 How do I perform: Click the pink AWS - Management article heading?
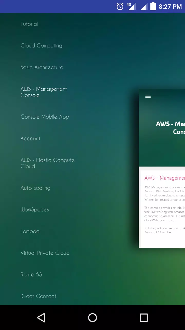[x=165, y=178]
